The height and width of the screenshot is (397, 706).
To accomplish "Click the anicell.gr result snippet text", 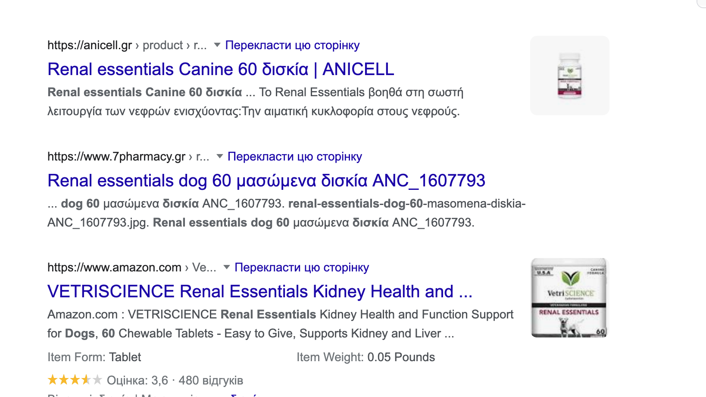I will [x=256, y=102].
